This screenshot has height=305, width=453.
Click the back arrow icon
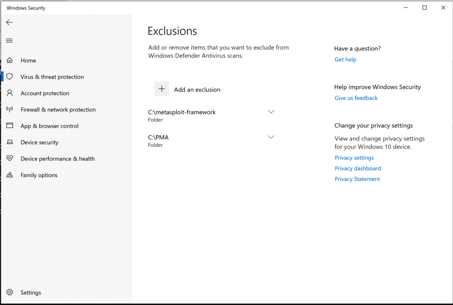coord(9,23)
